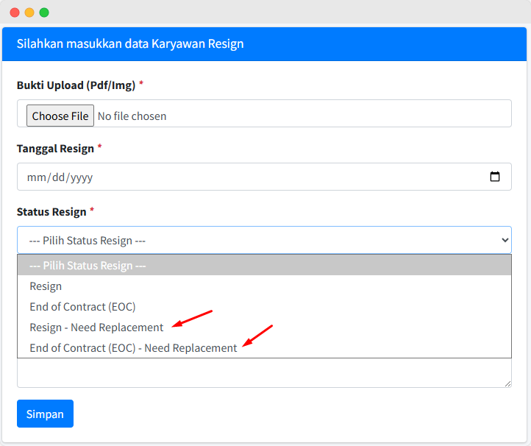Open the calendar picker icon
Viewport: 531px width, 446px height.
495,177
